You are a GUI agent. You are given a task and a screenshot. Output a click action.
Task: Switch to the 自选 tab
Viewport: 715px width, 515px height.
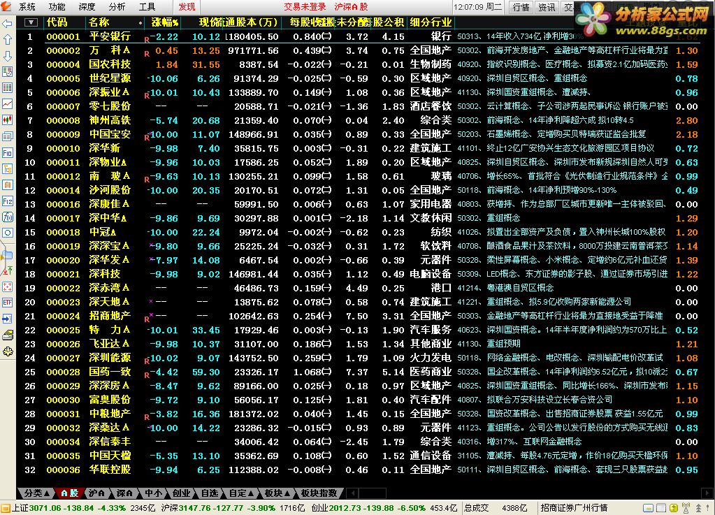point(209,493)
